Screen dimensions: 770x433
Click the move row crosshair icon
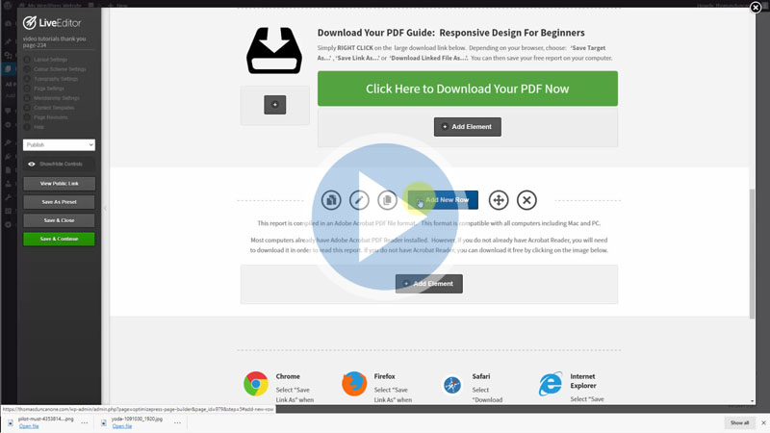499,200
